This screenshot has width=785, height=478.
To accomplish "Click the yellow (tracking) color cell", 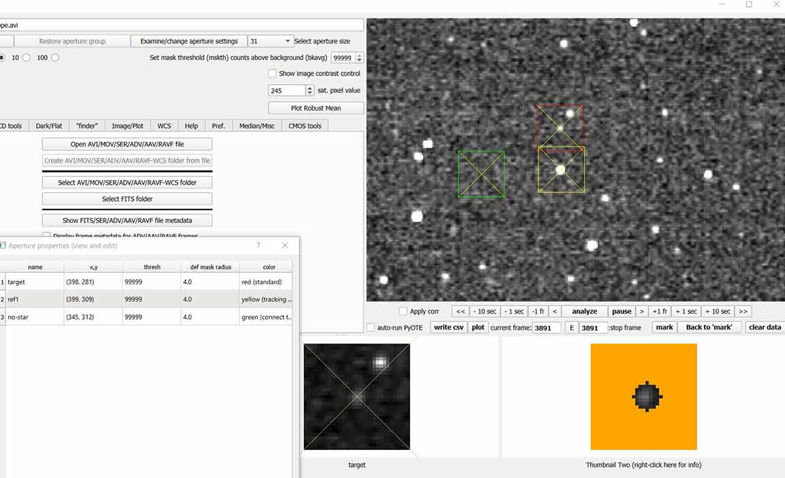I will [266, 299].
